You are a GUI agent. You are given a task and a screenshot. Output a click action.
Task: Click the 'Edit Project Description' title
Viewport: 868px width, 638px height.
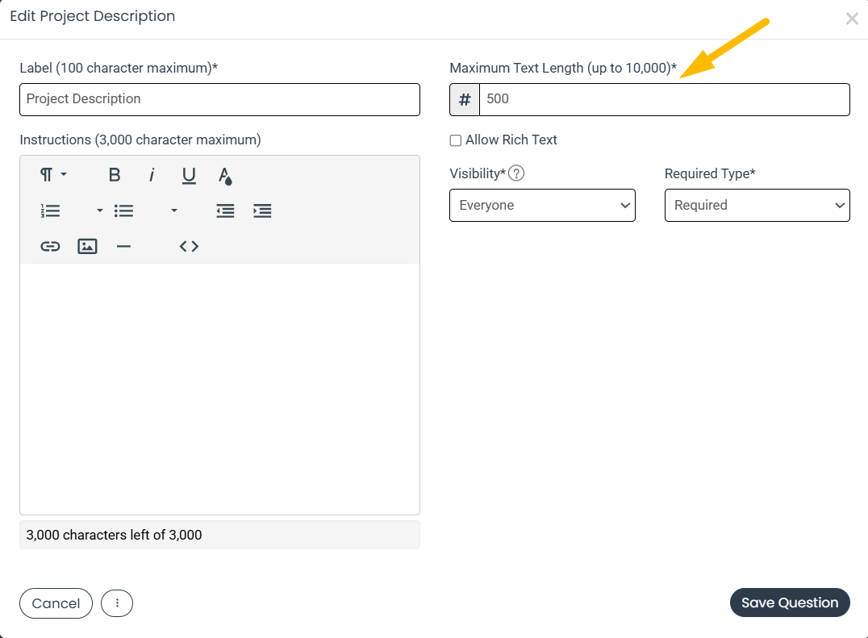93,16
